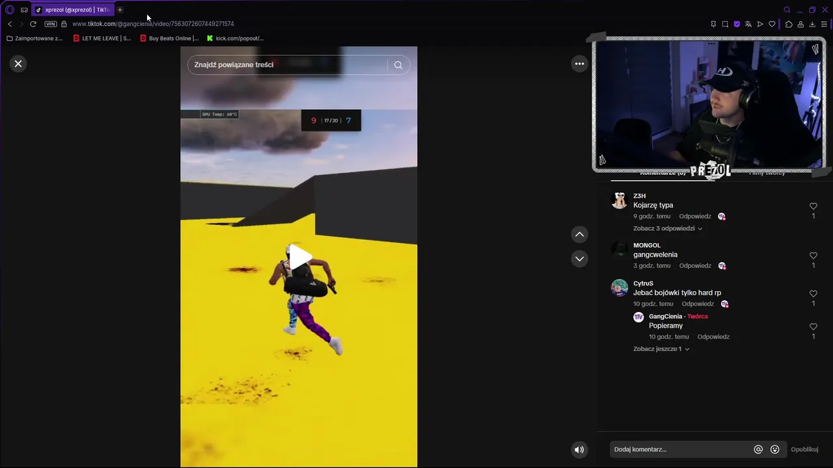Open the extensions puzzle-piece icon
Viewport: 833px width, 468px height.
point(789,24)
